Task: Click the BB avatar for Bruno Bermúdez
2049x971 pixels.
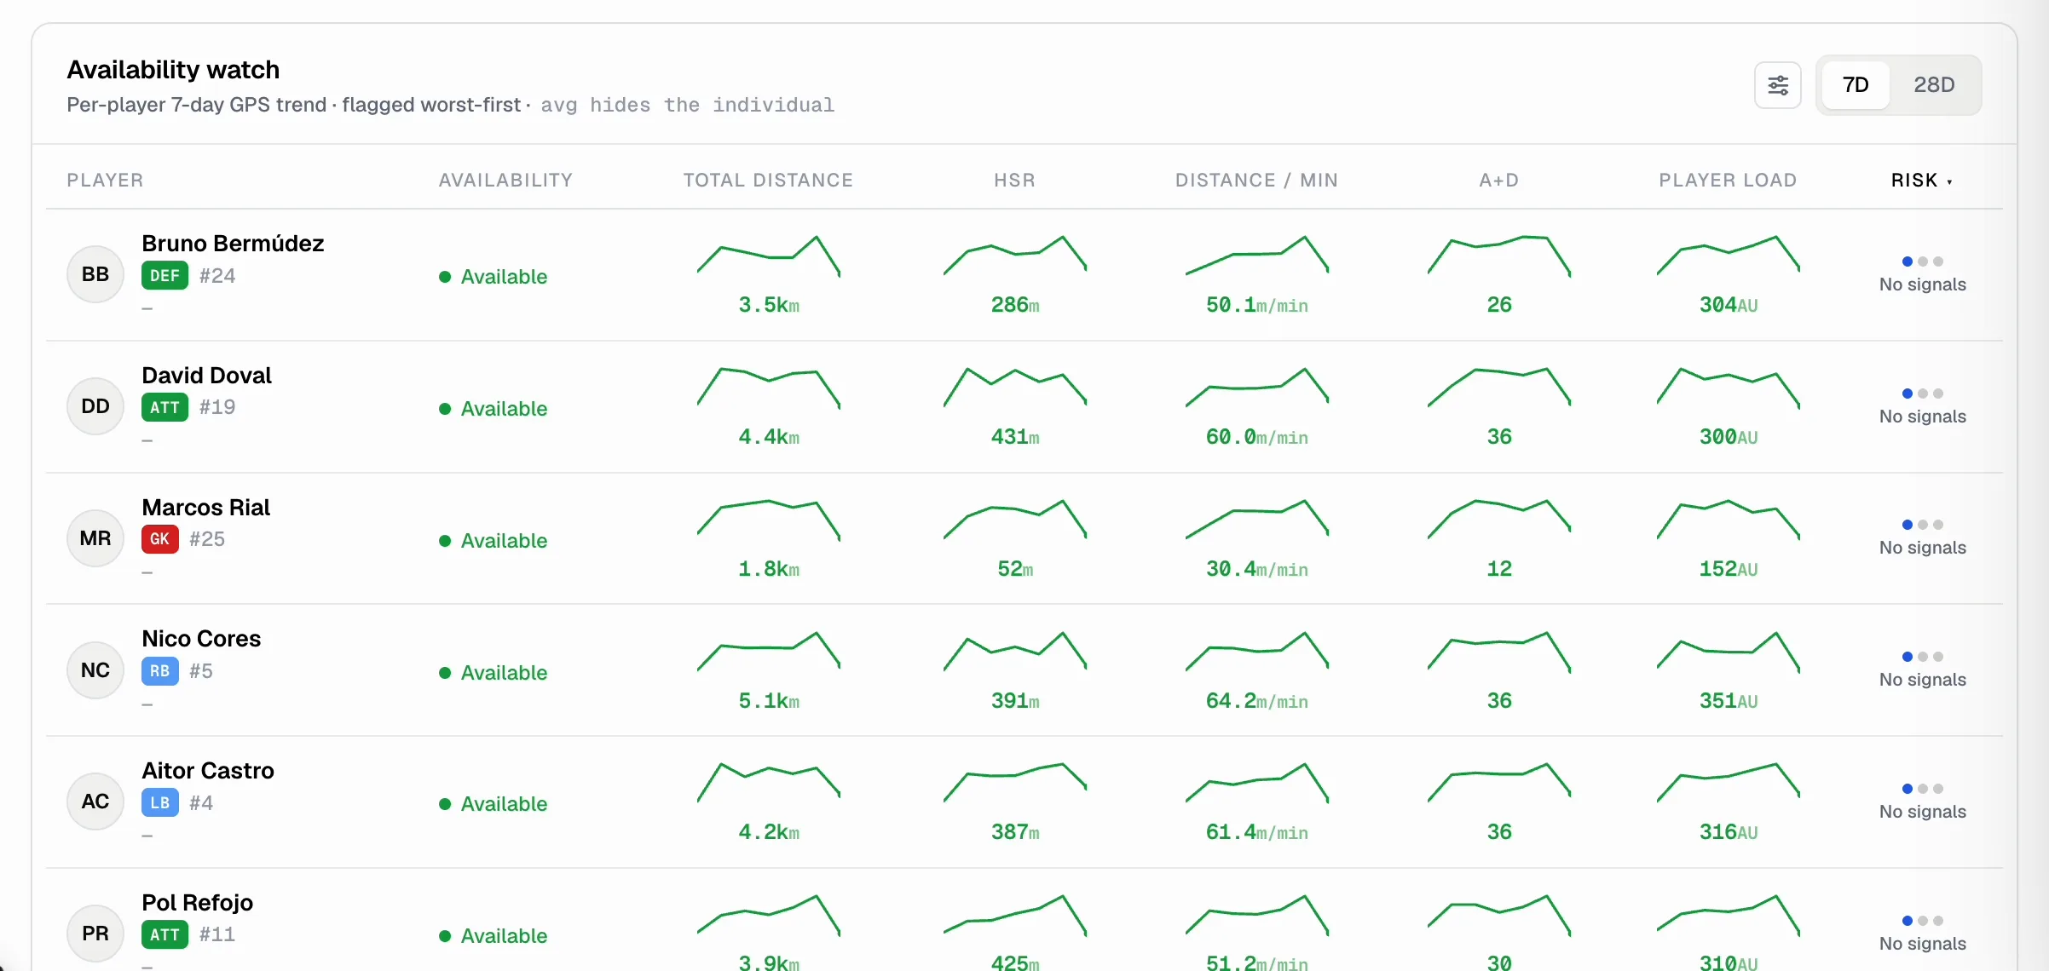Action: pos(95,274)
